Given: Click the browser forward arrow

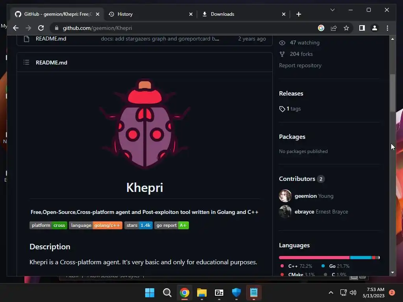Looking at the screenshot, I should tap(28, 28).
